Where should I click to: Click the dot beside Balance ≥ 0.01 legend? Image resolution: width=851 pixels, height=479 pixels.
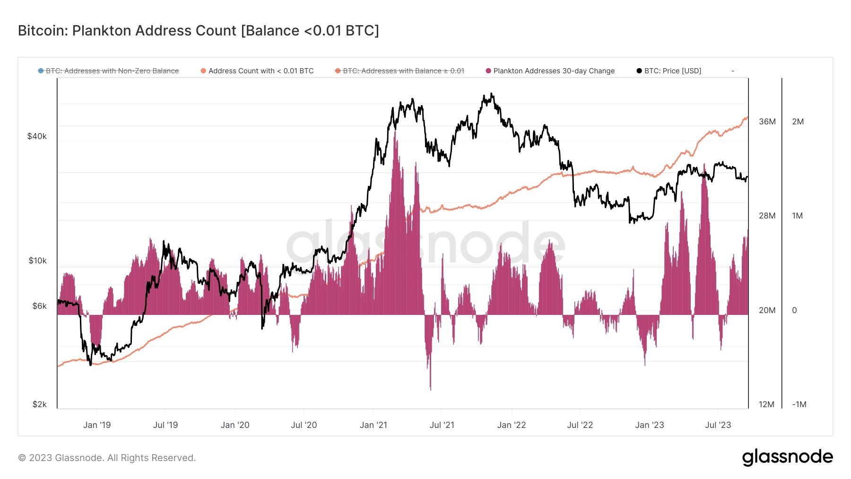(x=338, y=71)
